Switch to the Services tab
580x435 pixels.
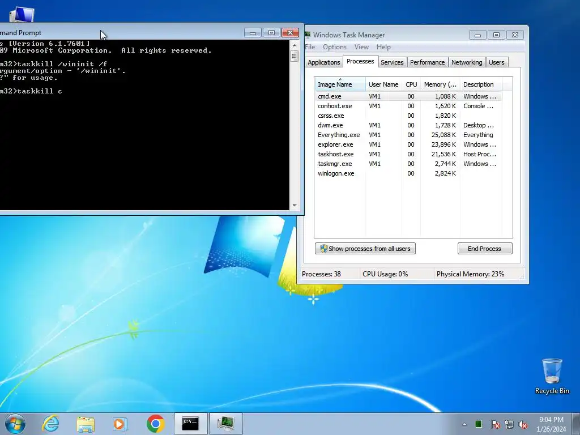coord(392,62)
